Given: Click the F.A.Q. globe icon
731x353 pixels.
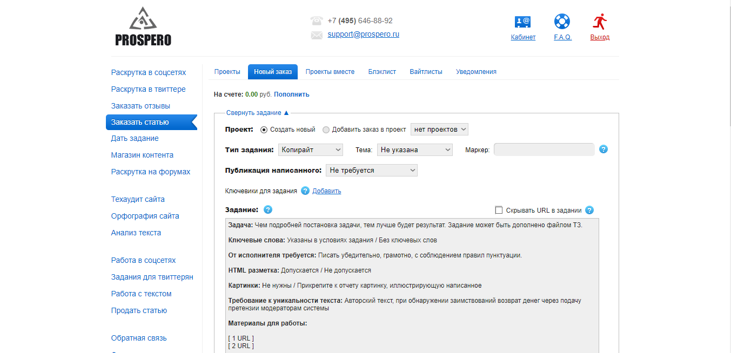Looking at the screenshot, I should [x=562, y=23].
